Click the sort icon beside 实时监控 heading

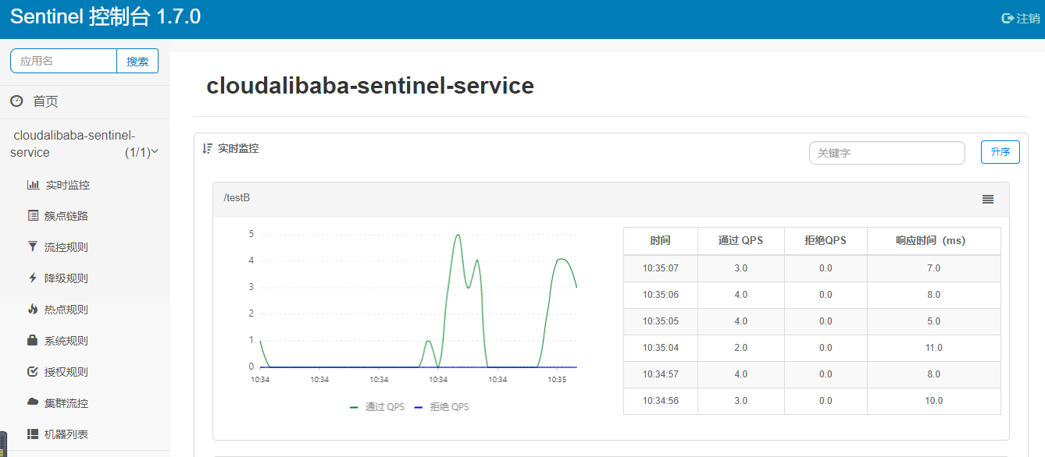(207, 148)
